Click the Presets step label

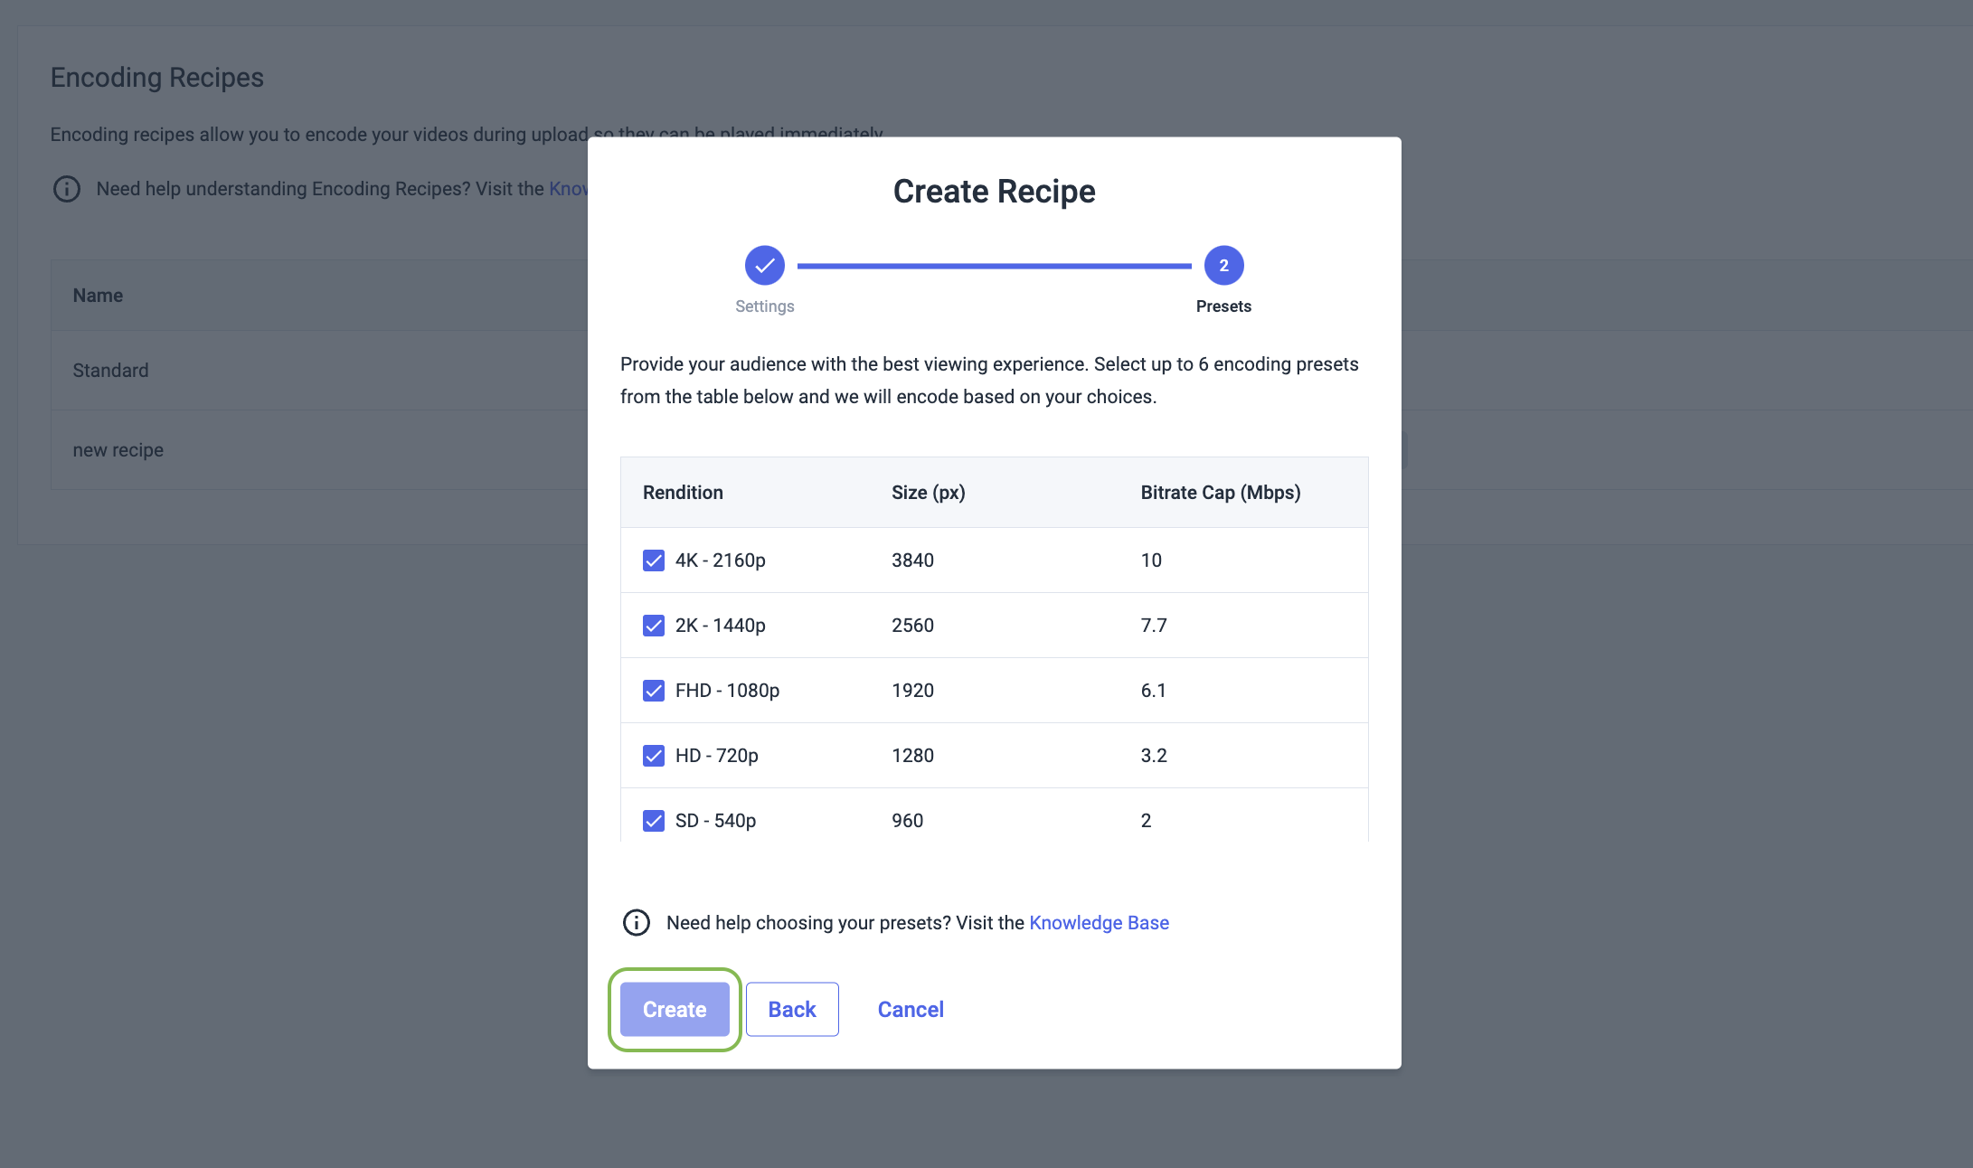tap(1223, 306)
